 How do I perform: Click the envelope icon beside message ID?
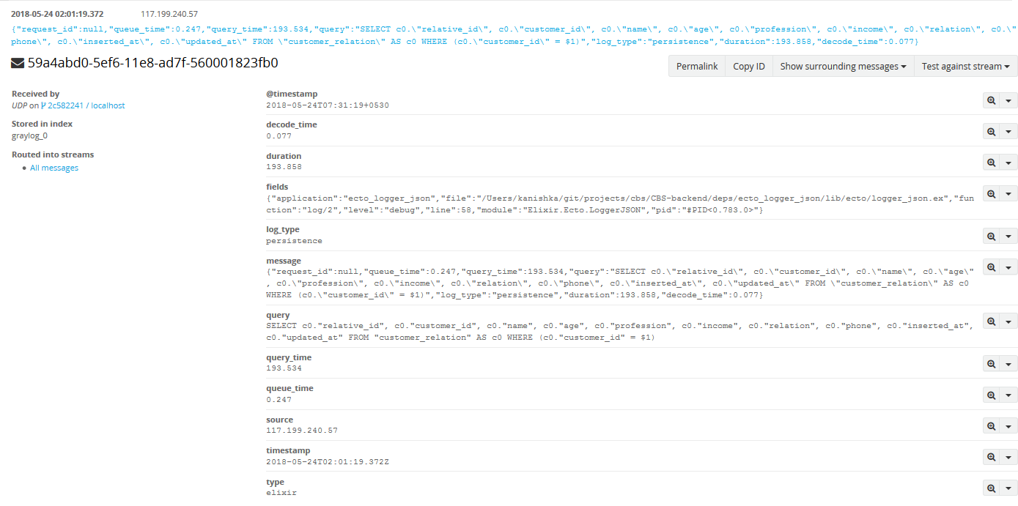pos(18,64)
